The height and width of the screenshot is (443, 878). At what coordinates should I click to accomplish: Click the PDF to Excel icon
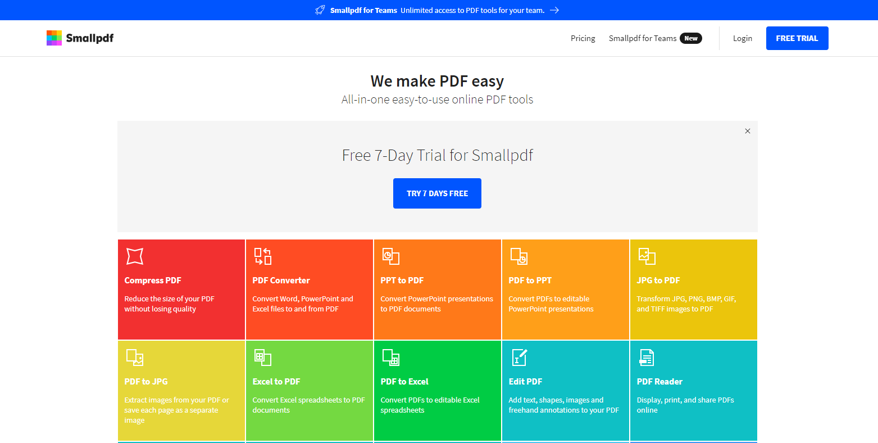coord(390,357)
